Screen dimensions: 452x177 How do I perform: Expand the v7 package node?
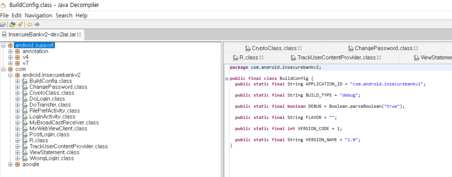click(x=11, y=63)
